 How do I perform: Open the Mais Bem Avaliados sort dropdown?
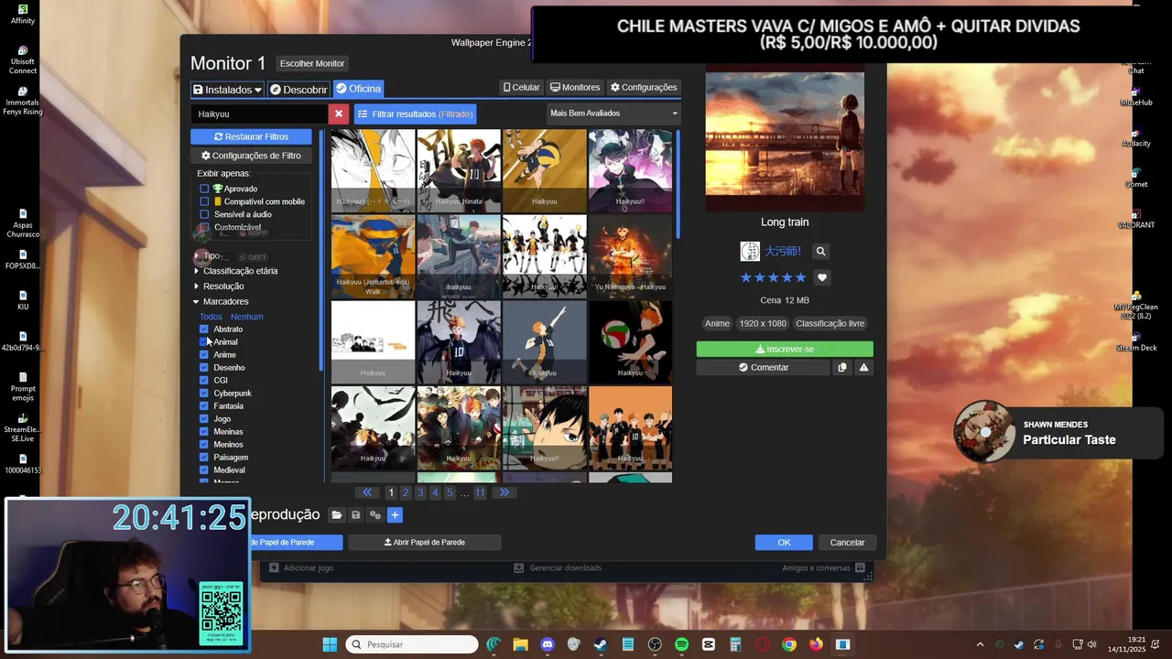click(x=613, y=113)
